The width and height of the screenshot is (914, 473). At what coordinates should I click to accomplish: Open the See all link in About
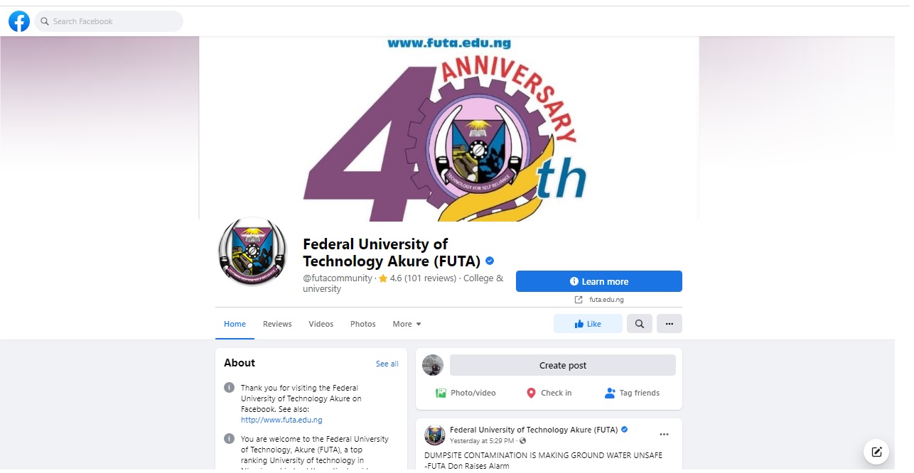click(x=387, y=364)
